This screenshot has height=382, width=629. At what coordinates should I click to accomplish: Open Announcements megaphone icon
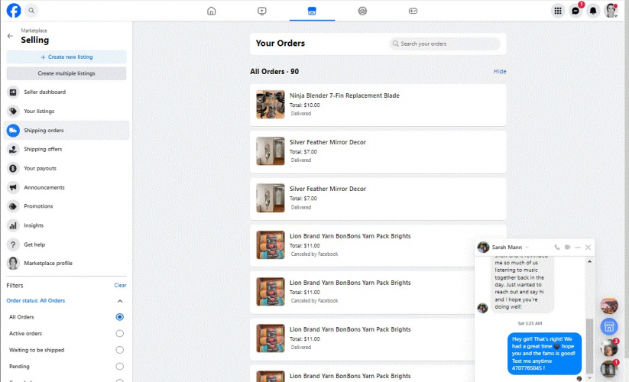pos(13,187)
